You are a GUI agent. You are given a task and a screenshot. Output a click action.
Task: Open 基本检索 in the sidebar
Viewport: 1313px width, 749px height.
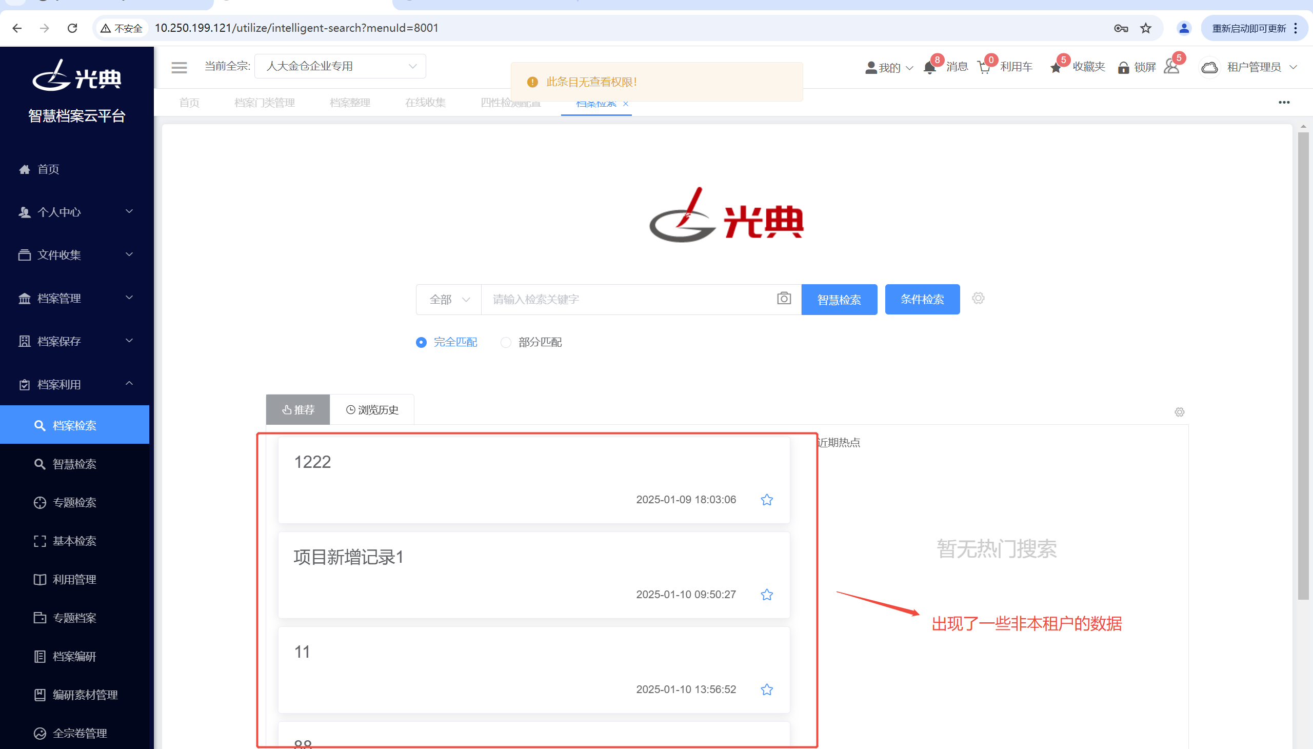coord(74,541)
